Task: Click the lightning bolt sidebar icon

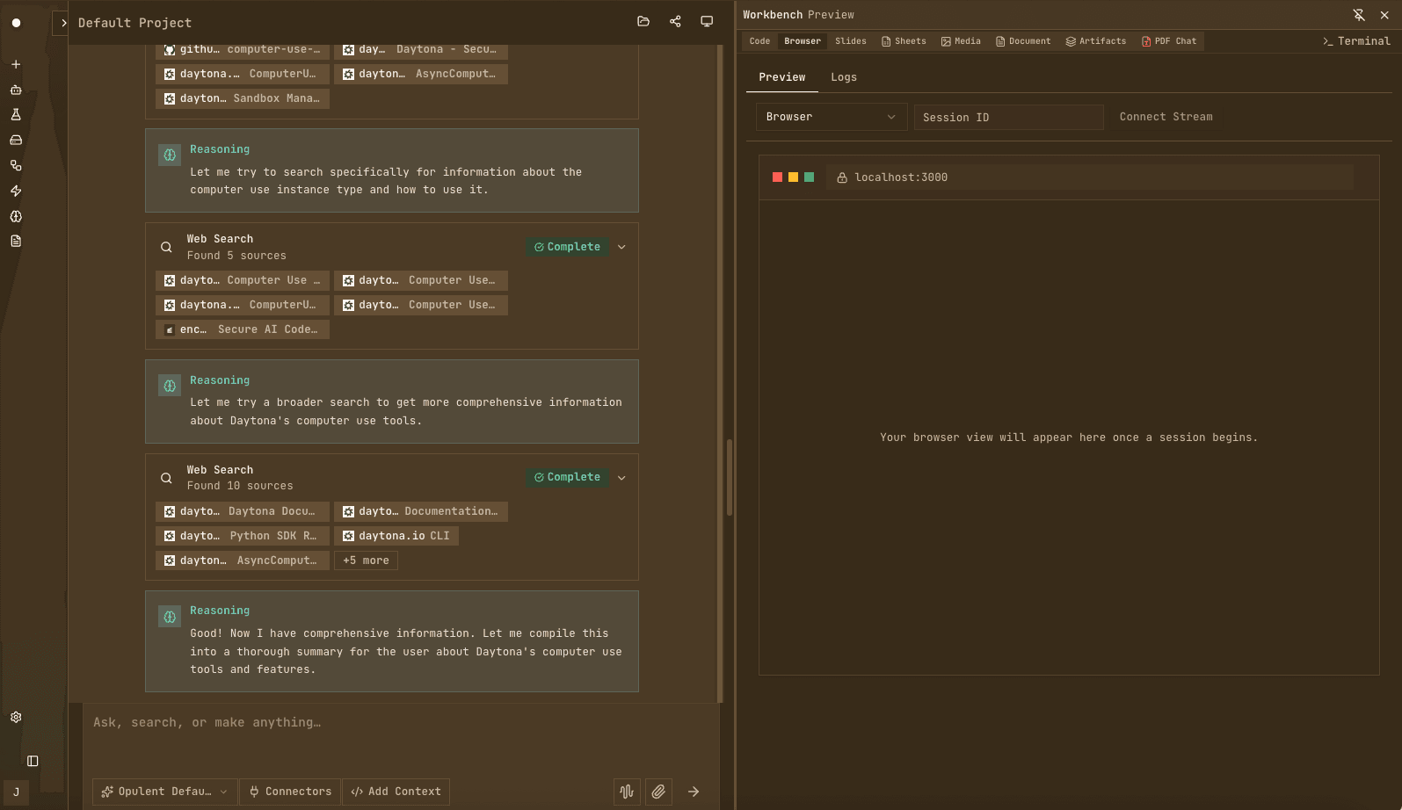Action: [16, 191]
